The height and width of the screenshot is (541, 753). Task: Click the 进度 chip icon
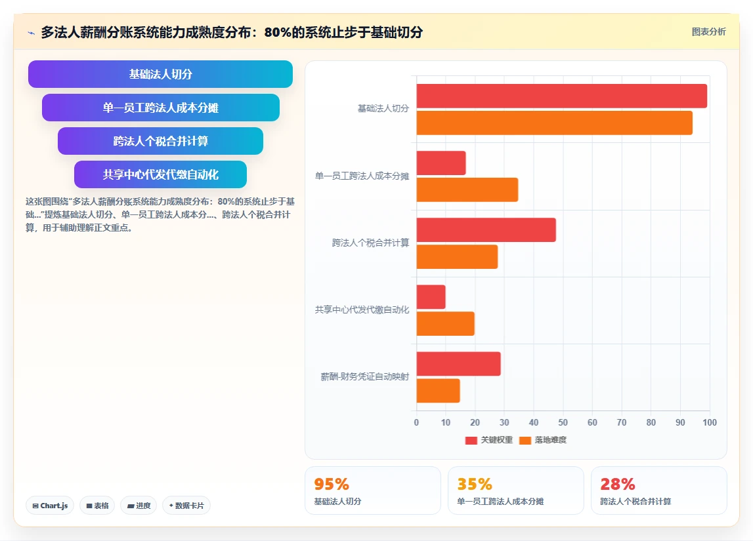pos(131,506)
